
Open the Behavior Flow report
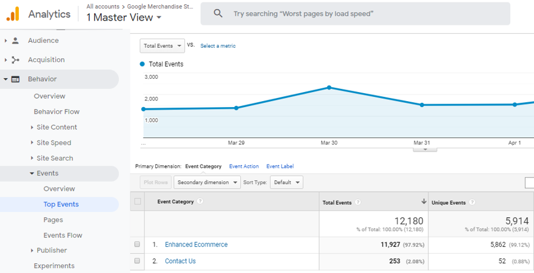(x=56, y=112)
